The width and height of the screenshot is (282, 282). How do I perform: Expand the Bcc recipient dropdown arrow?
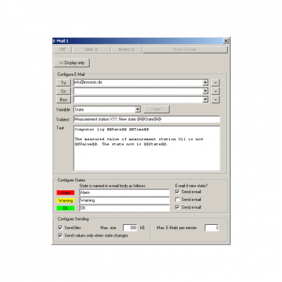[x=205, y=100]
